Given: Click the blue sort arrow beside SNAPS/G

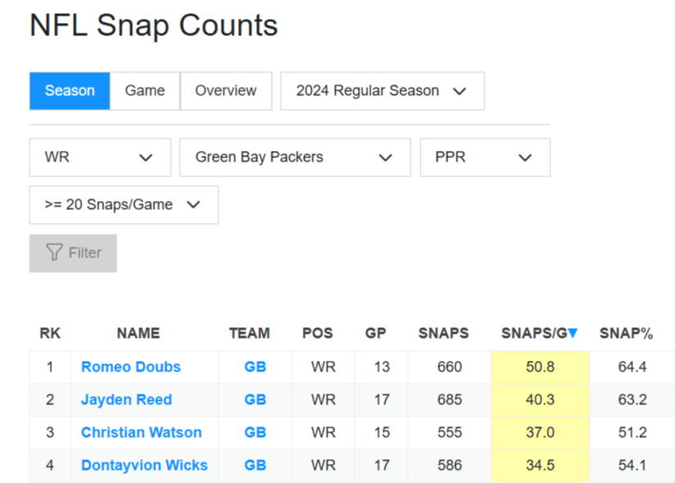Looking at the screenshot, I should (x=573, y=333).
